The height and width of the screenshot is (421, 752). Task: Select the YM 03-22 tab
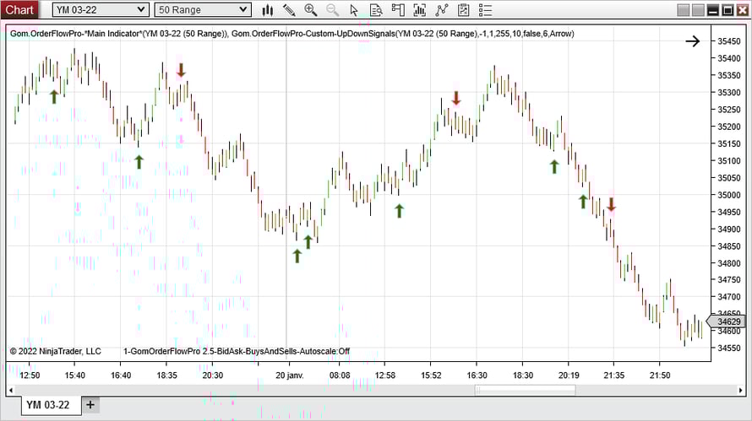pos(48,405)
